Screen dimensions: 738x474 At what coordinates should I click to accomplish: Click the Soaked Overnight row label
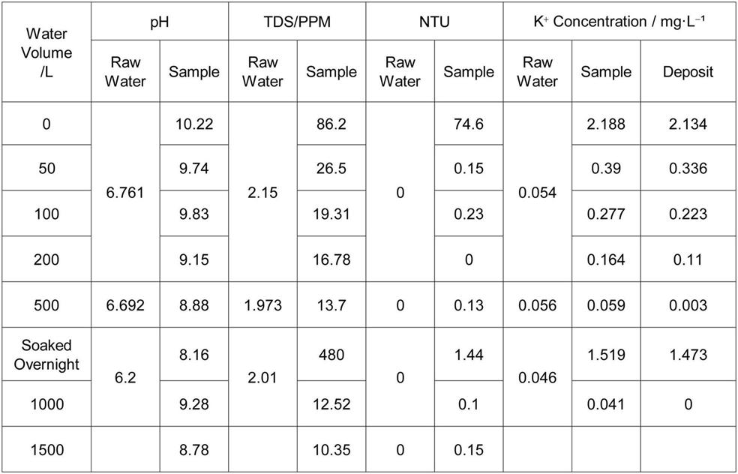46,354
